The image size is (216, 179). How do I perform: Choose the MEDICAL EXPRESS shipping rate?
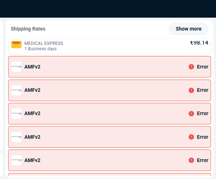[x=109, y=47]
